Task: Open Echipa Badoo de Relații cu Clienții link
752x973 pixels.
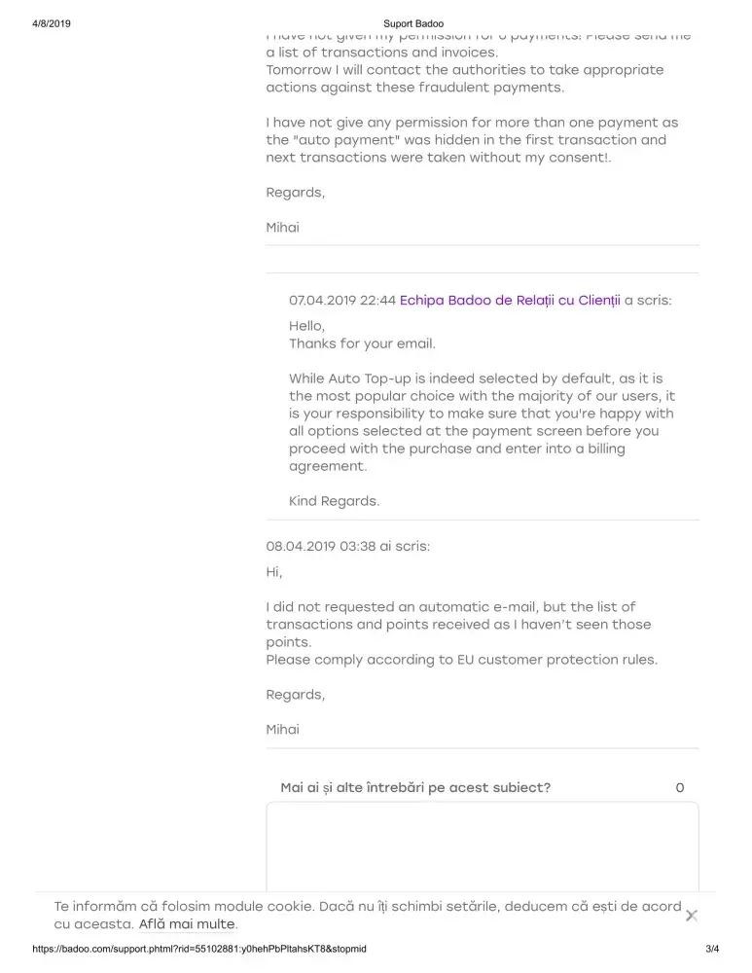Action: point(510,301)
